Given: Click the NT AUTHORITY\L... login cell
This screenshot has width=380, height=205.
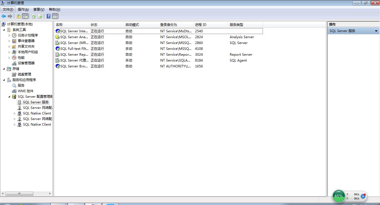Looking at the screenshot, I should [x=176, y=66].
